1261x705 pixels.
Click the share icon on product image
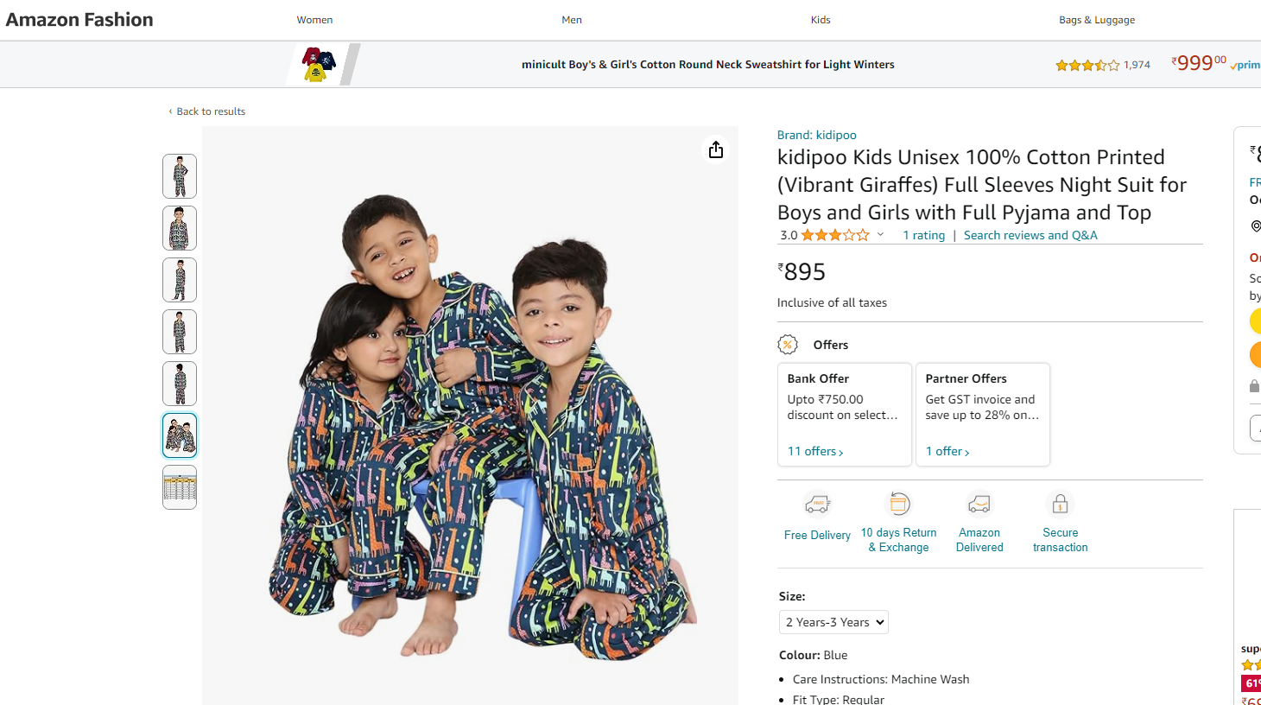(x=716, y=150)
